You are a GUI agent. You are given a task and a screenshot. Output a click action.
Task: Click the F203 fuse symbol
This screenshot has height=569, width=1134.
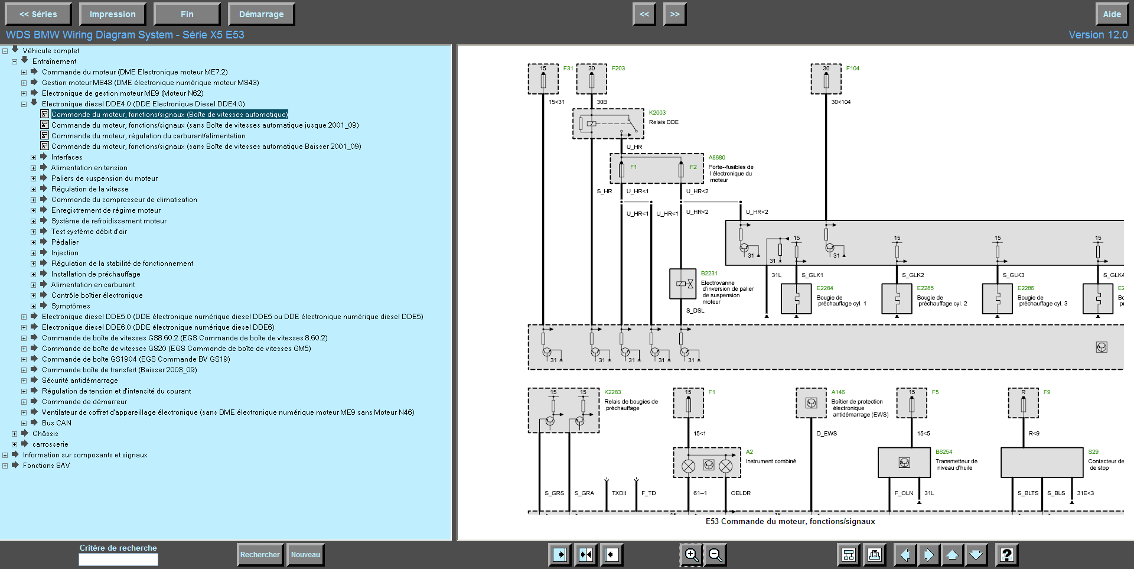[x=591, y=79]
